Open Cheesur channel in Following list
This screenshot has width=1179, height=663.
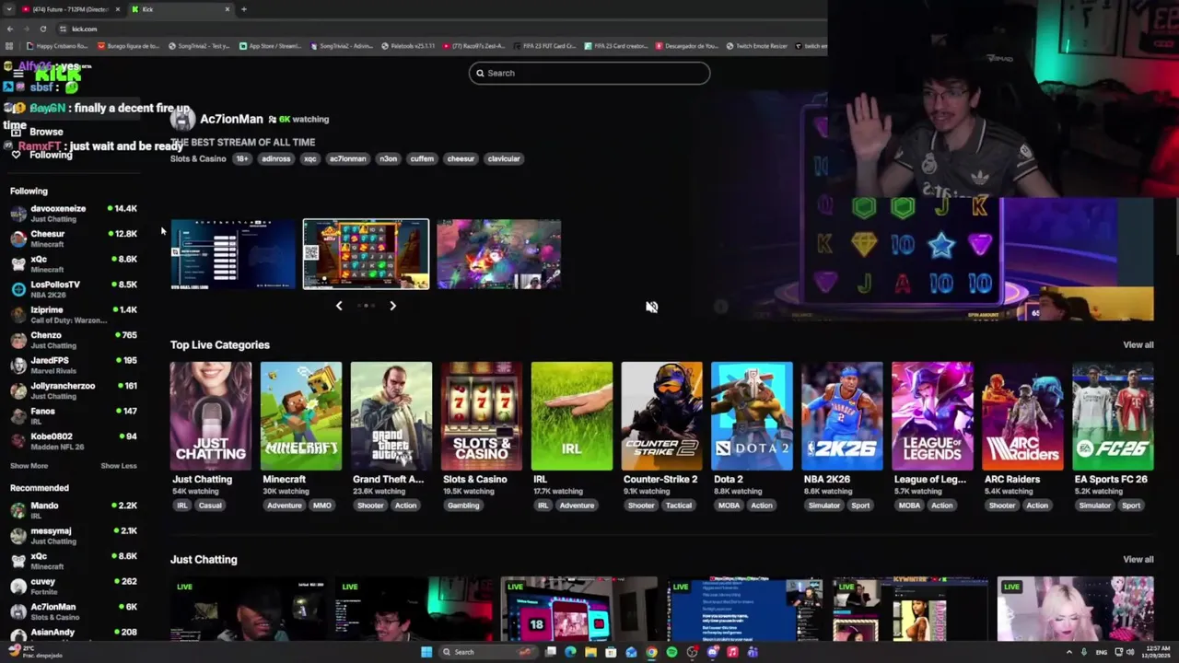click(x=74, y=238)
